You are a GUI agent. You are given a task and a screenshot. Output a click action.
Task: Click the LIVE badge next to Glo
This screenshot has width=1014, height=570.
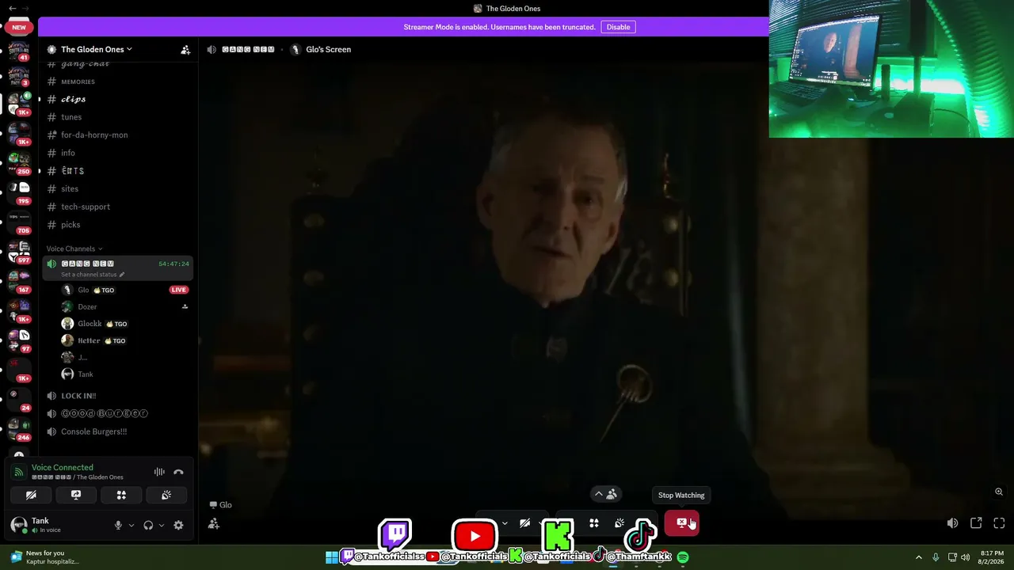pos(178,290)
